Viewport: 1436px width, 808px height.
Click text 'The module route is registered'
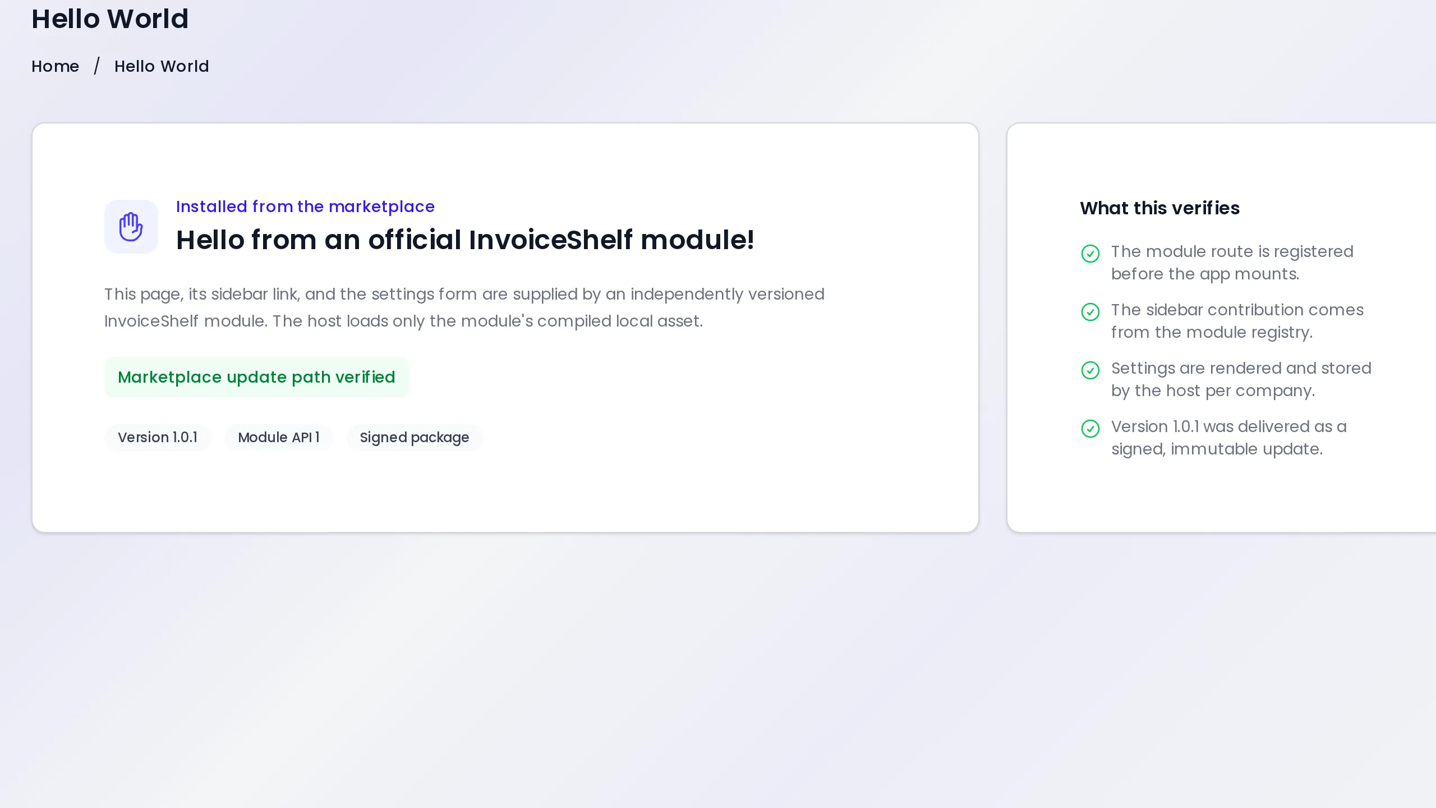point(1232,251)
